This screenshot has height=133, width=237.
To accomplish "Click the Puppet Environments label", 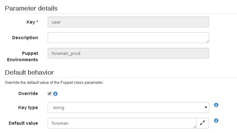I will tap(22, 56).
